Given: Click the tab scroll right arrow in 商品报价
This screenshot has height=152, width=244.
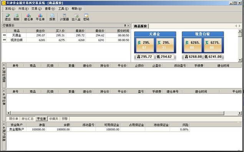Looking at the screenshot, I should [x=240, y=26].
